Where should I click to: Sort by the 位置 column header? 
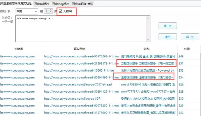click(x=187, y=49)
